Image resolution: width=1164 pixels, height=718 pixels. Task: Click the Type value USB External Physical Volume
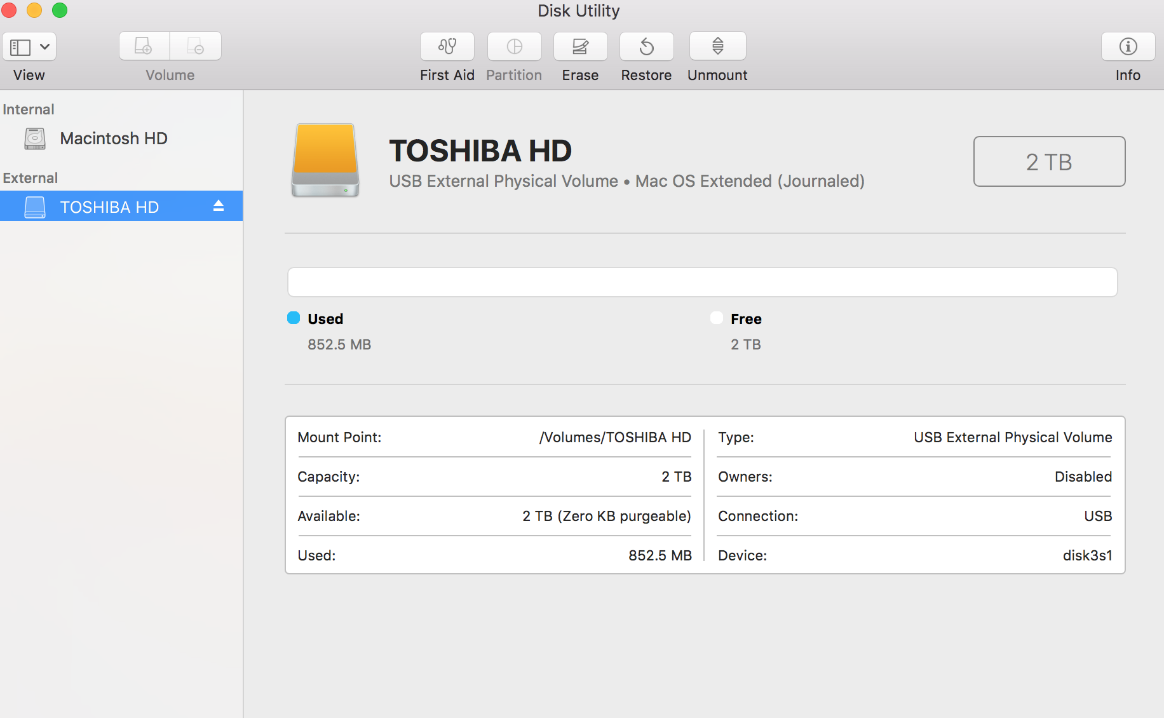point(1013,437)
